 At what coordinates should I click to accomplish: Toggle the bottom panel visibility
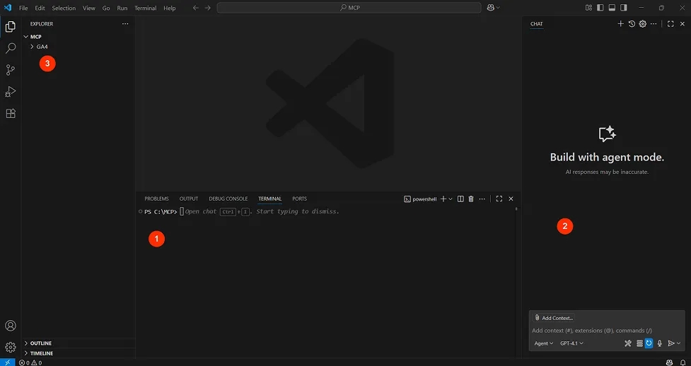612,8
